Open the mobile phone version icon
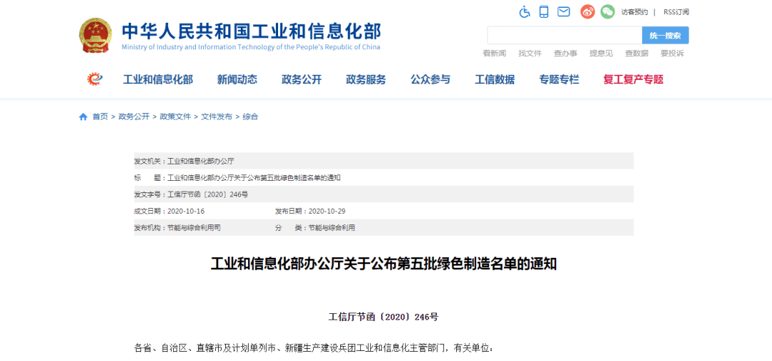The image size is (772, 361). pos(543,12)
